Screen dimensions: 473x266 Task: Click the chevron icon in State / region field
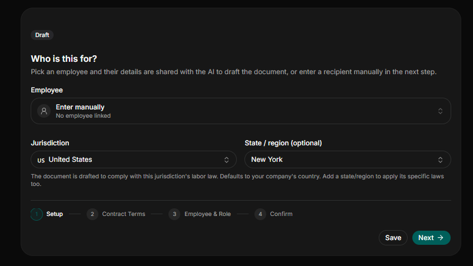440,159
